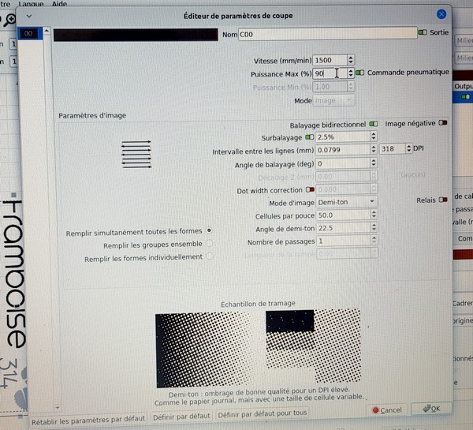Click the Cadrer button in main window
The image size is (473, 430).
(463, 303)
